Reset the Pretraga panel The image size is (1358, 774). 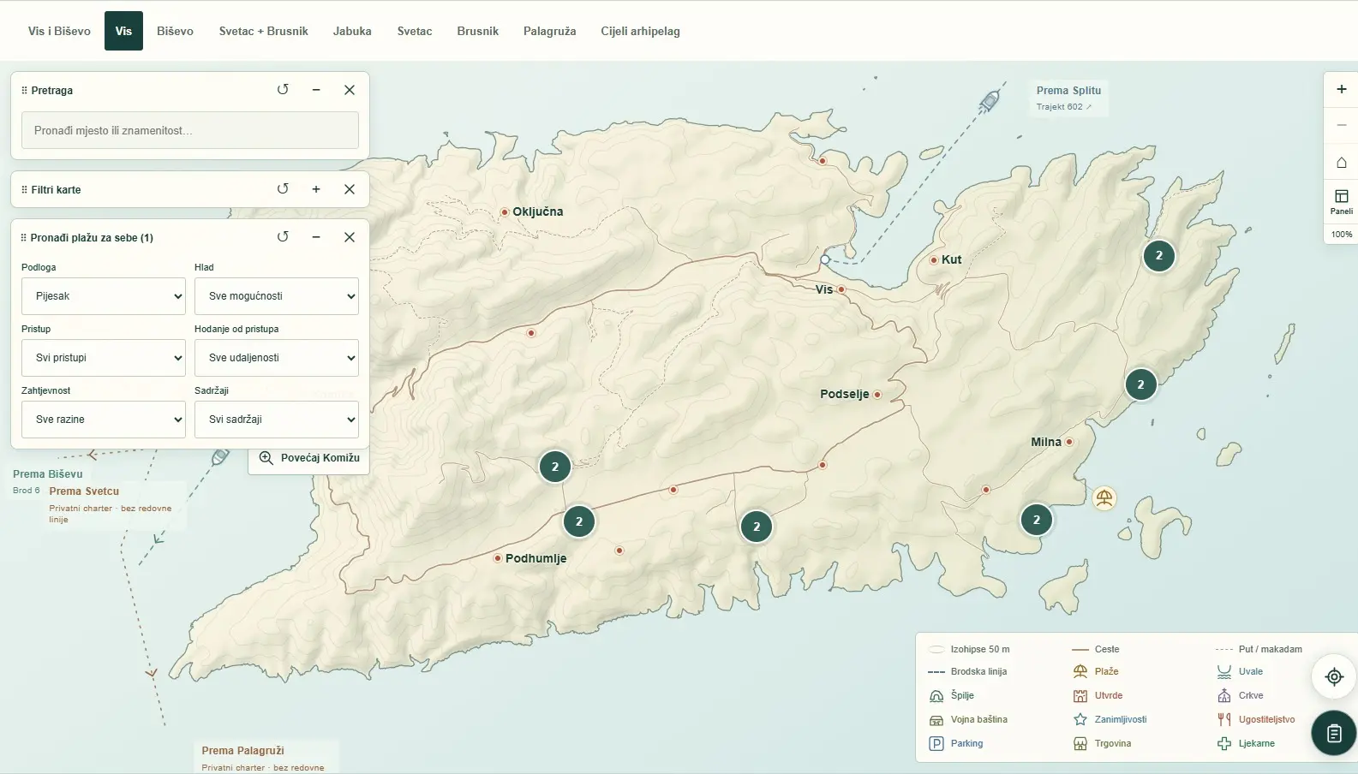[283, 90]
